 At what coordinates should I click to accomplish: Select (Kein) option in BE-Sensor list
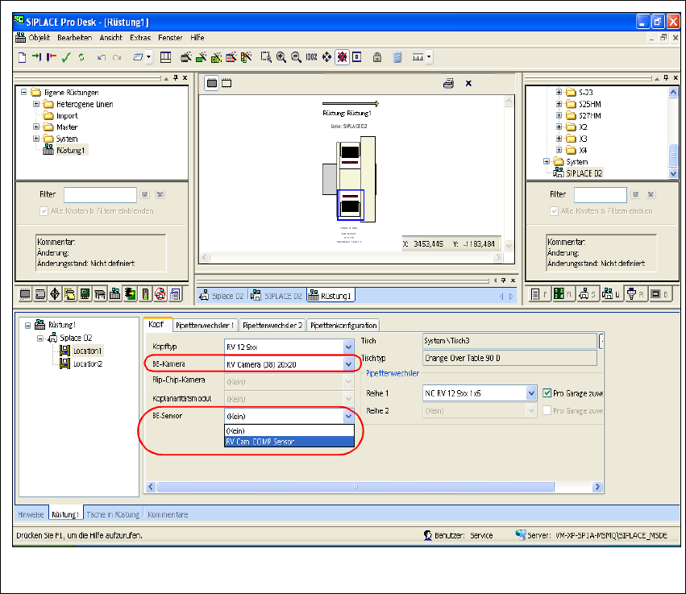pos(289,431)
